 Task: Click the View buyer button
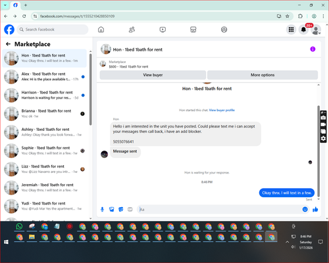tap(153, 75)
